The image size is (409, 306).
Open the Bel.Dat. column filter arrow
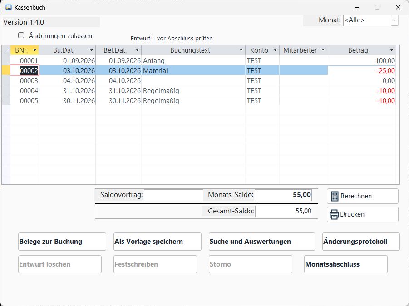tap(138, 50)
